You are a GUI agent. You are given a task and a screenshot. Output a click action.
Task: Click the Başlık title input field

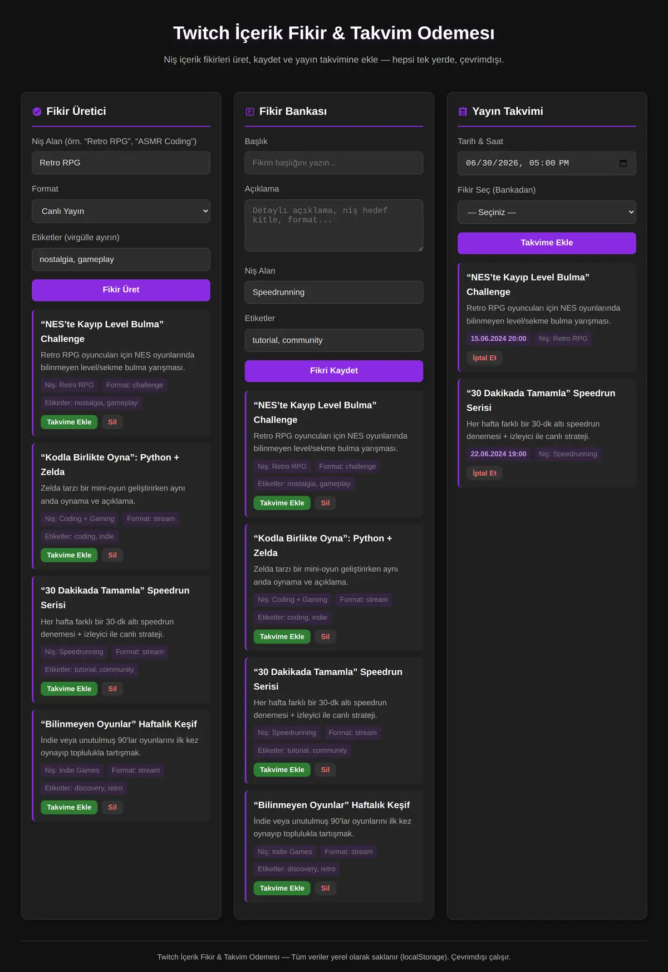(x=334, y=163)
